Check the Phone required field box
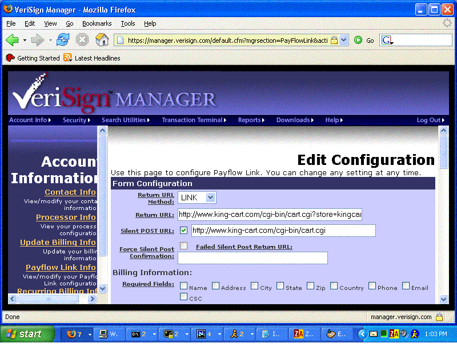457x351 pixels. [x=372, y=286]
